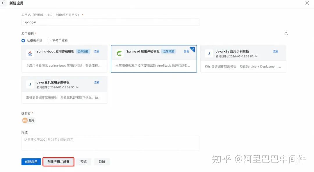The width and height of the screenshot is (314, 172).
Task: Click the blue 创建应用 button
Action: [31, 162]
